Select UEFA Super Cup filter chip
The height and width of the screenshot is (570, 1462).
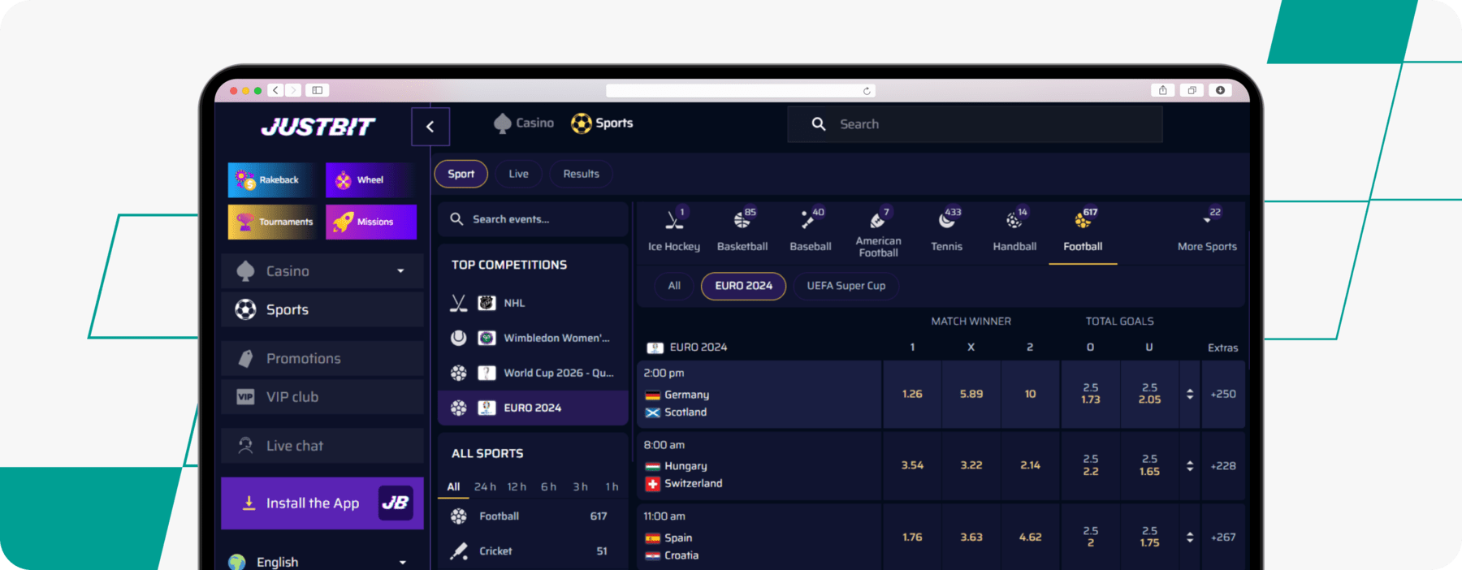[846, 286]
